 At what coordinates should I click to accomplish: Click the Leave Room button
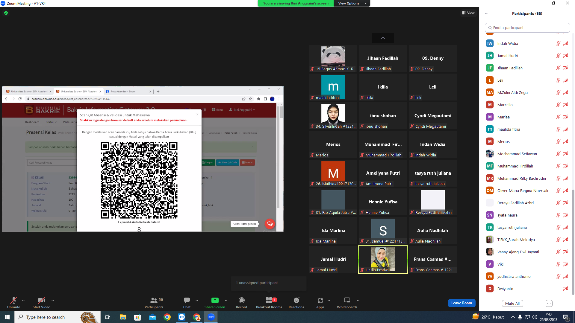pyautogui.click(x=461, y=303)
